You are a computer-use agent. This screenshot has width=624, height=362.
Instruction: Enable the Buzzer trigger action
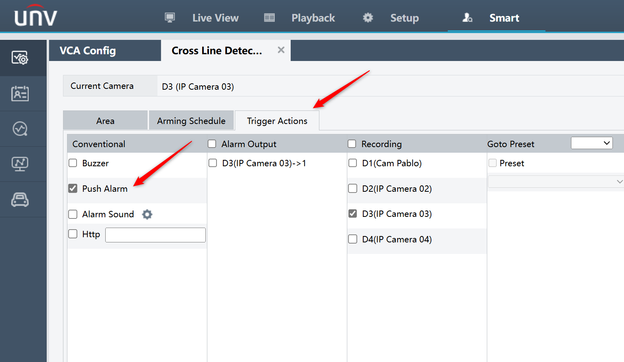click(x=73, y=163)
